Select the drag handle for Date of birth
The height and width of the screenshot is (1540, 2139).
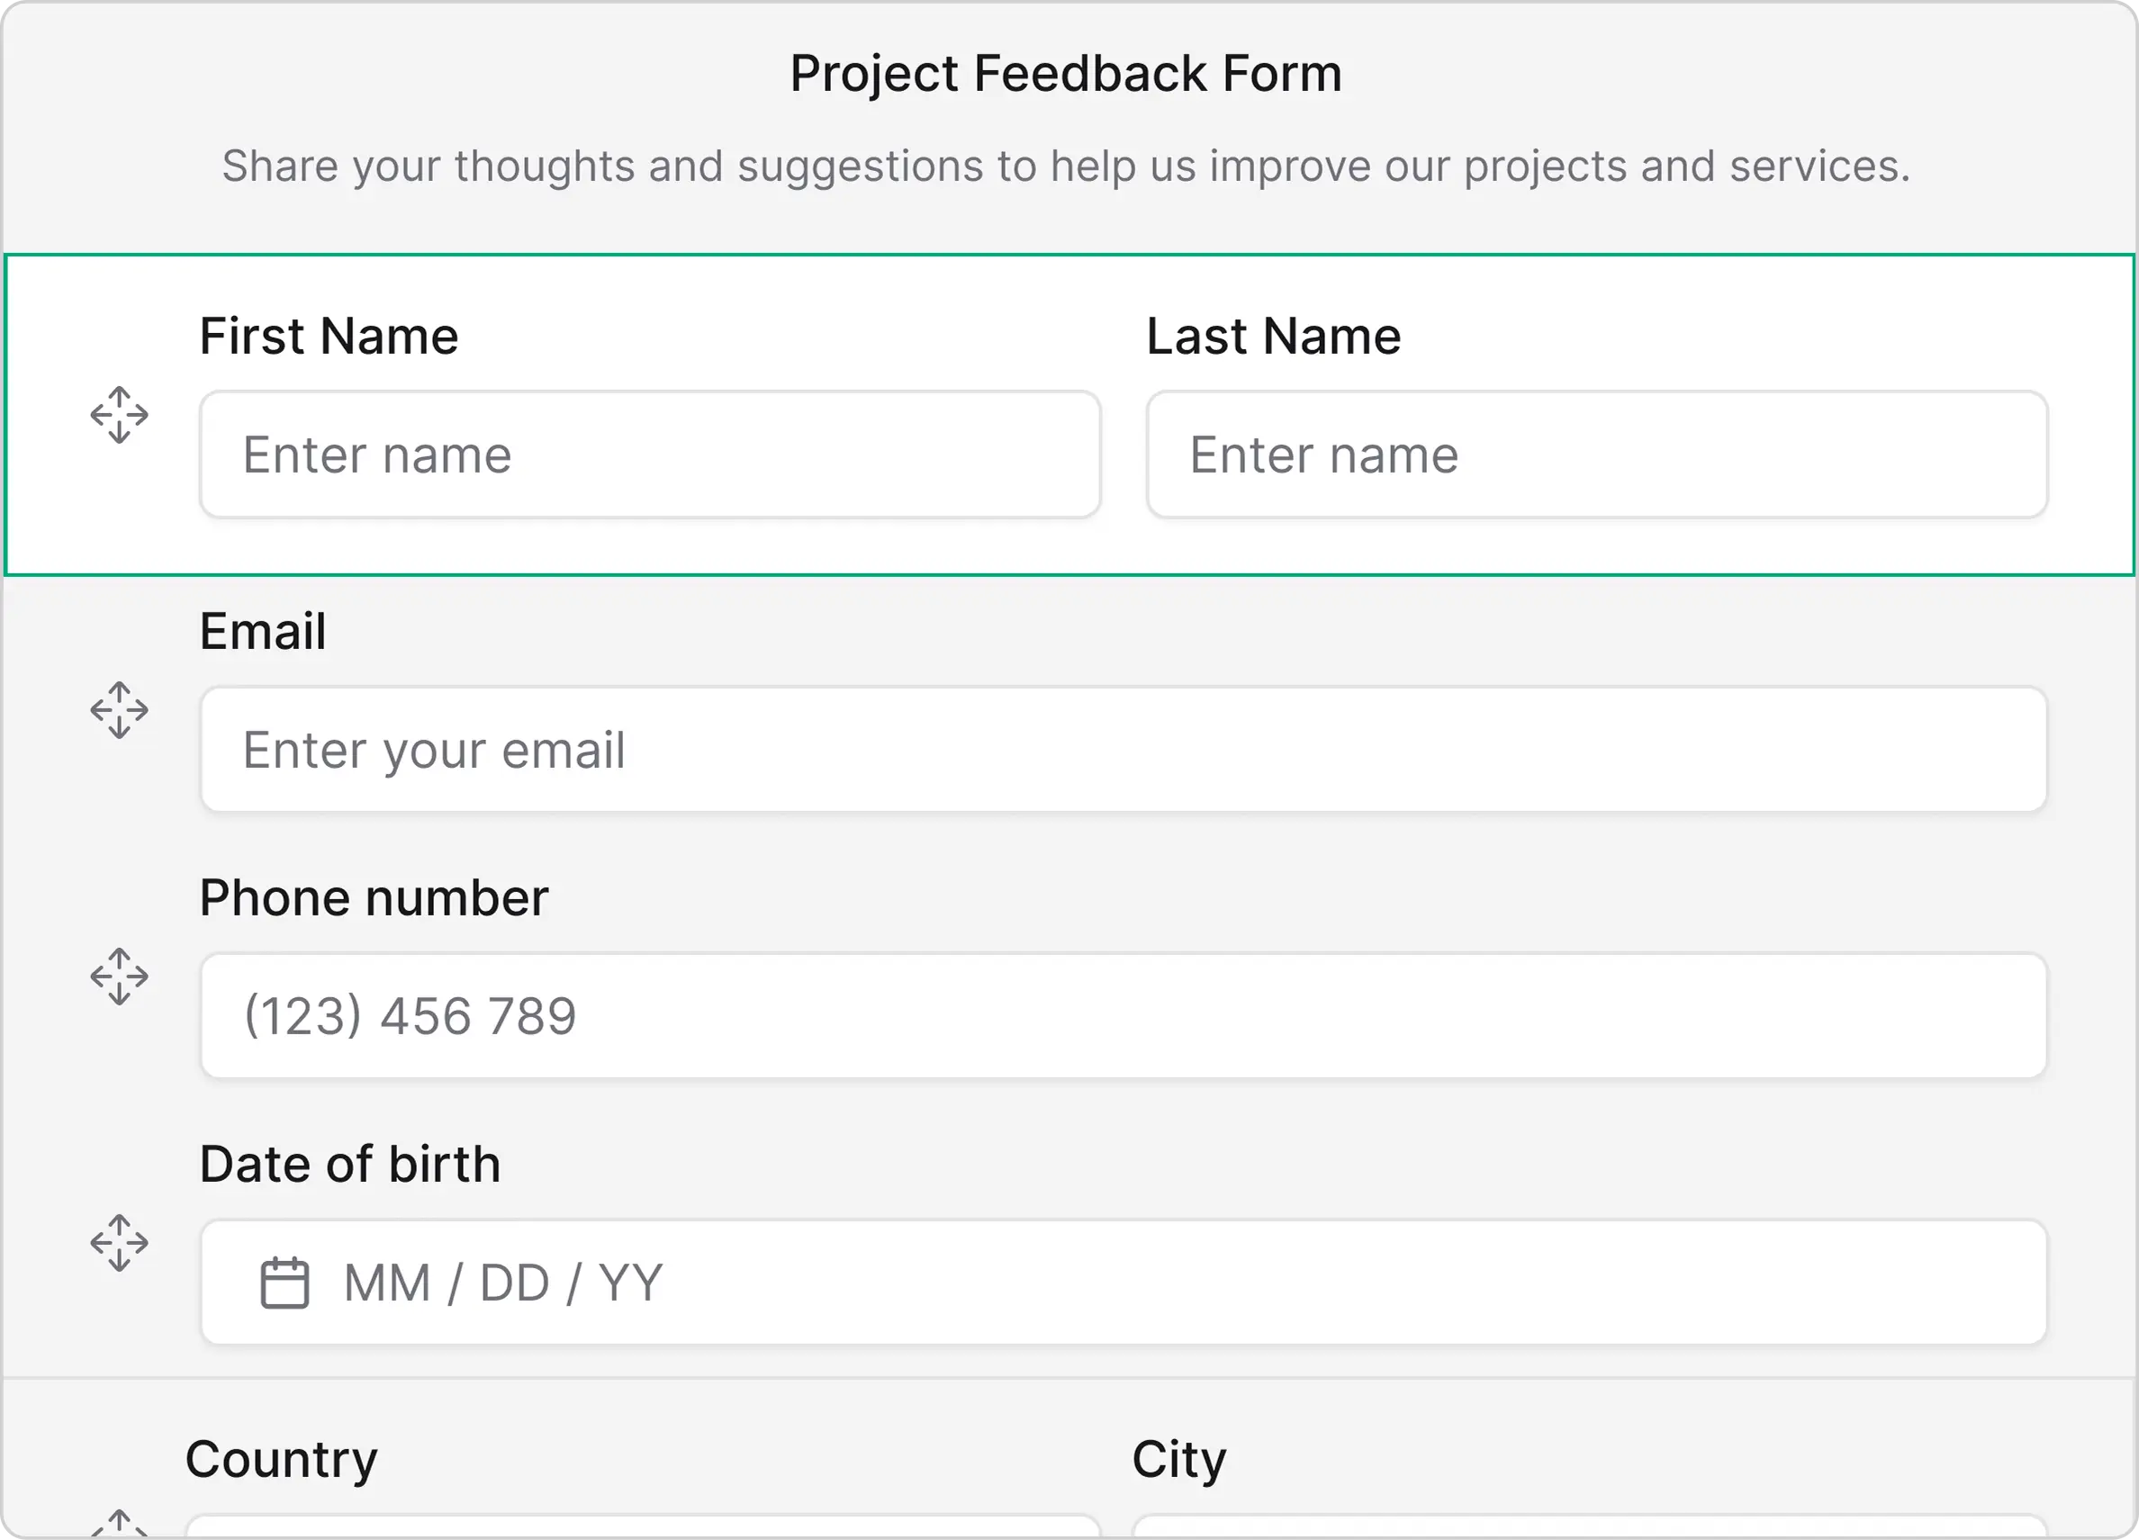pyautogui.click(x=119, y=1243)
